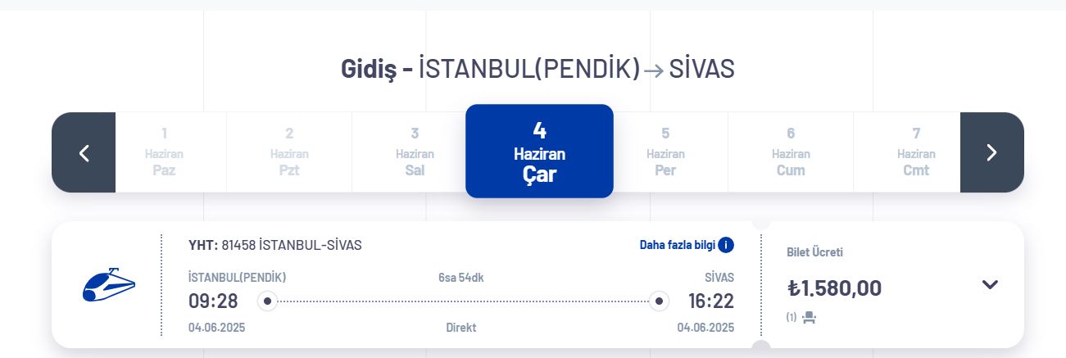Switch to the 3 Haziran Sal tab
The image size is (1066, 358).
click(x=415, y=152)
